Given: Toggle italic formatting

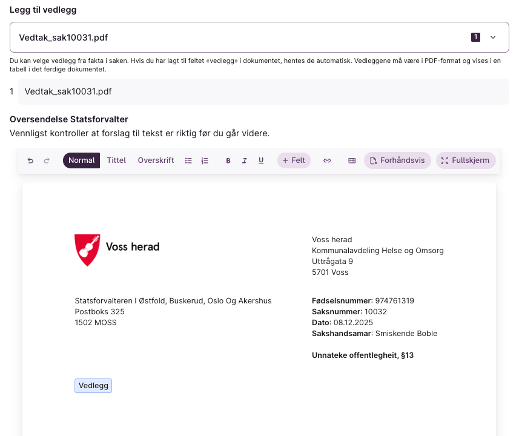Looking at the screenshot, I should [245, 160].
